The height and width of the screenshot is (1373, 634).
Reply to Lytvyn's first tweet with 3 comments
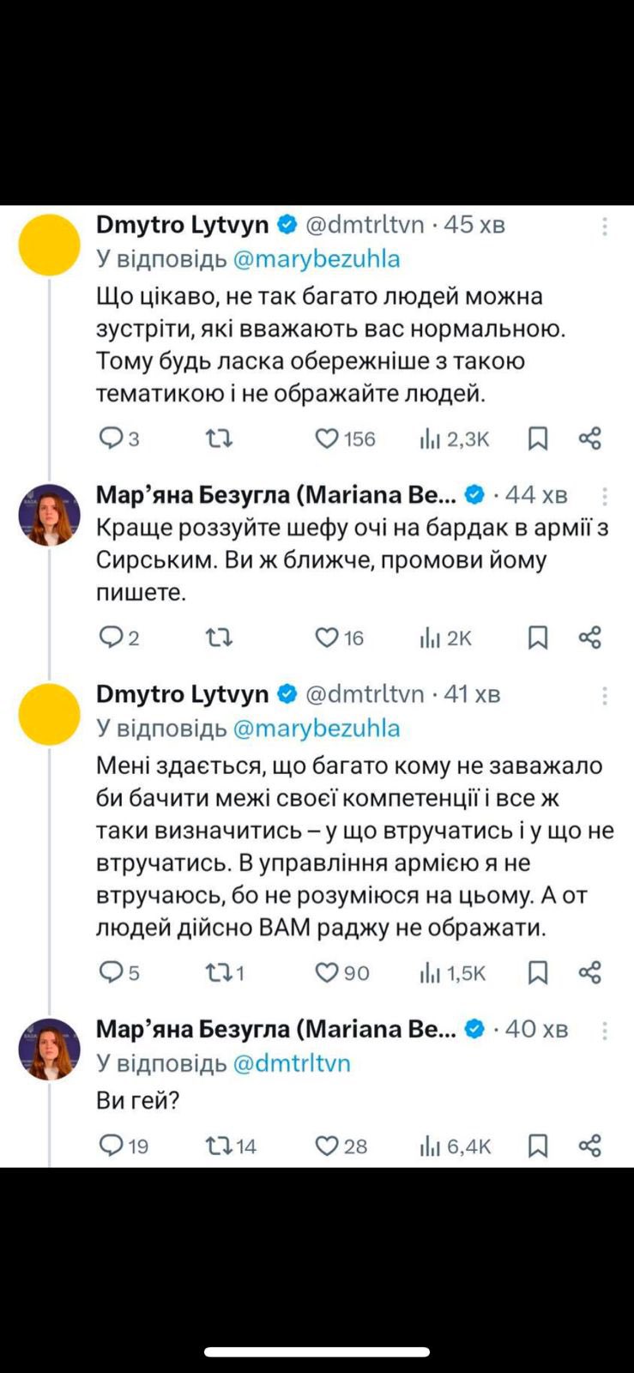pyautogui.click(x=112, y=439)
